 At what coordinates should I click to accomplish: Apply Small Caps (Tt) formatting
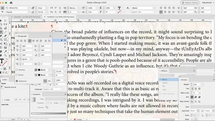51,12
